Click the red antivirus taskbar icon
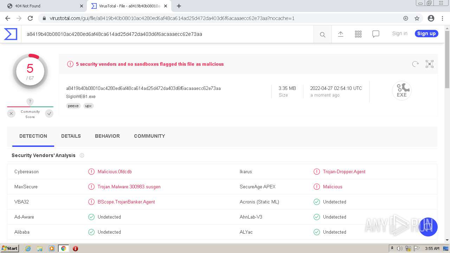Viewport: 450px width, 253px height. [75, 248]
